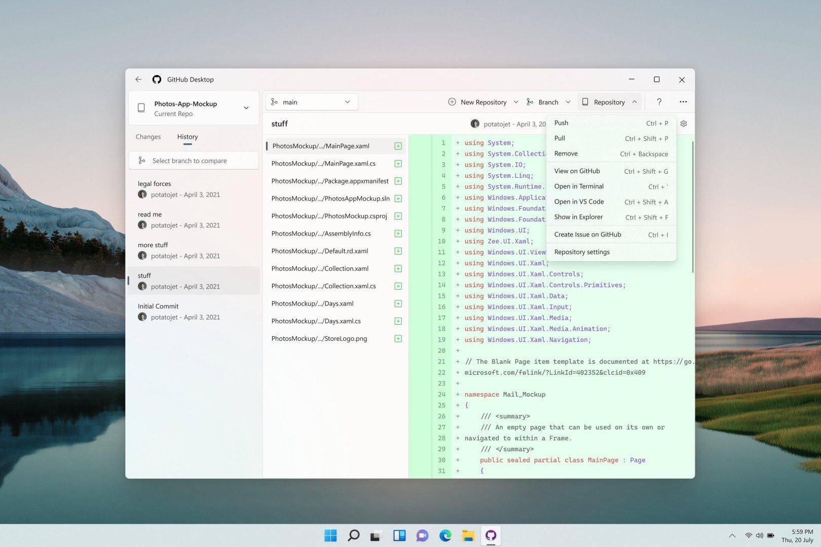Open PhotosMockup/.../Package.appxmanifest in file list
This screenshot has width=821, height=547.
pyautogui.click(x=335, y=181)
